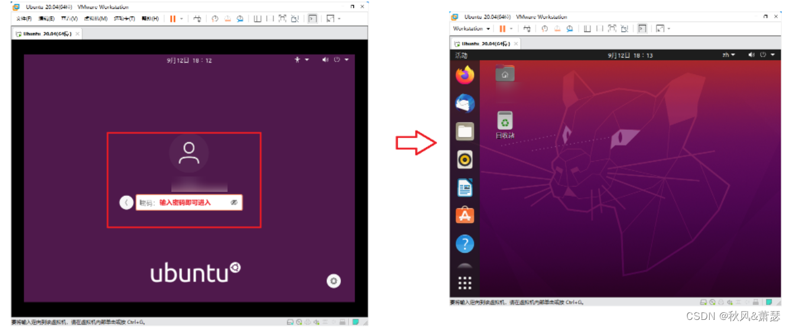The height and width of the screenshot is (327, 789).
Task: Open the system power menu on the Ubuntu desktop
Action: [x=767, y=55]
